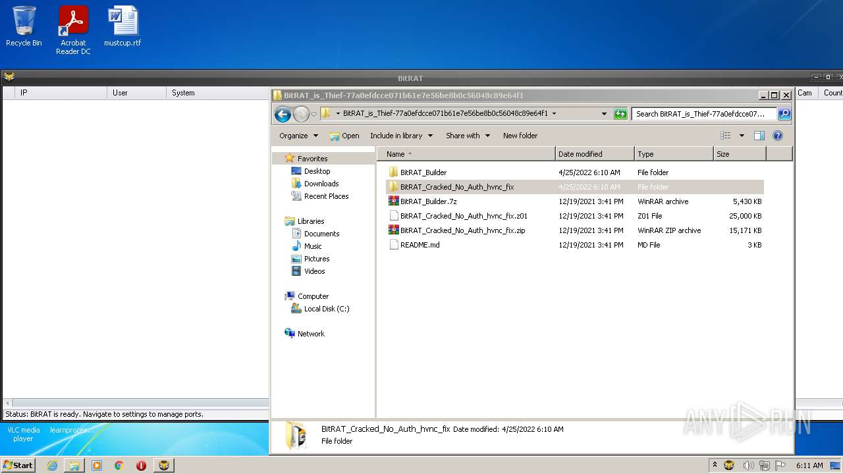Open Share with dropdown

click(x=468, y=136)
